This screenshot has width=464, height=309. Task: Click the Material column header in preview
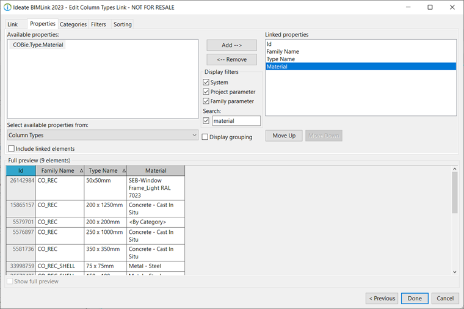[x=156, y=170]
